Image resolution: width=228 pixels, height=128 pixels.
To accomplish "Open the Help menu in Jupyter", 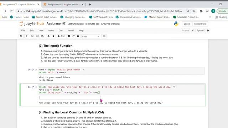I will [x=81, y=31].
